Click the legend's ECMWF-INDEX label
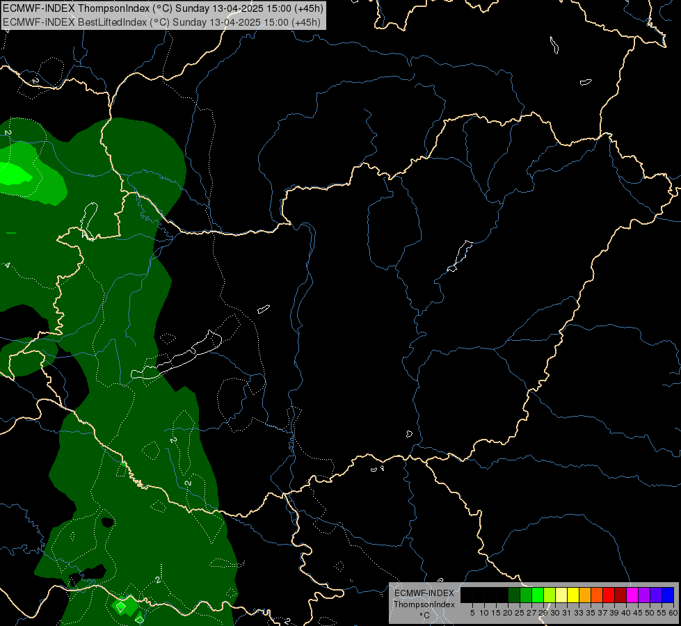This screenshot has width=681, height=626. point(424,593)
